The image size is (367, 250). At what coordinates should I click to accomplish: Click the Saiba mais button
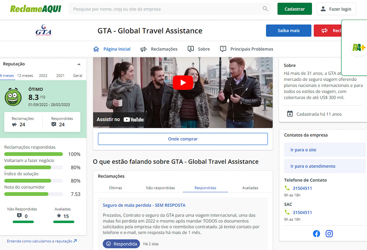point(288,30)
